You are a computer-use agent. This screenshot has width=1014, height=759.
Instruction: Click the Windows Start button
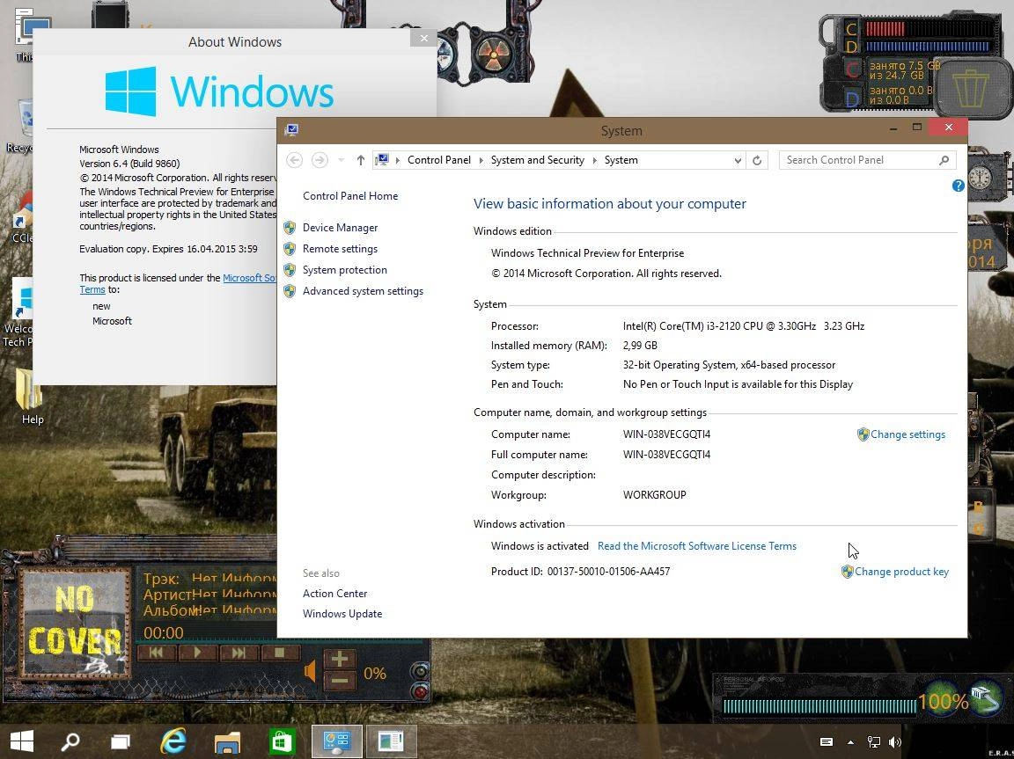pyautogui.click(x=23, y=741)
